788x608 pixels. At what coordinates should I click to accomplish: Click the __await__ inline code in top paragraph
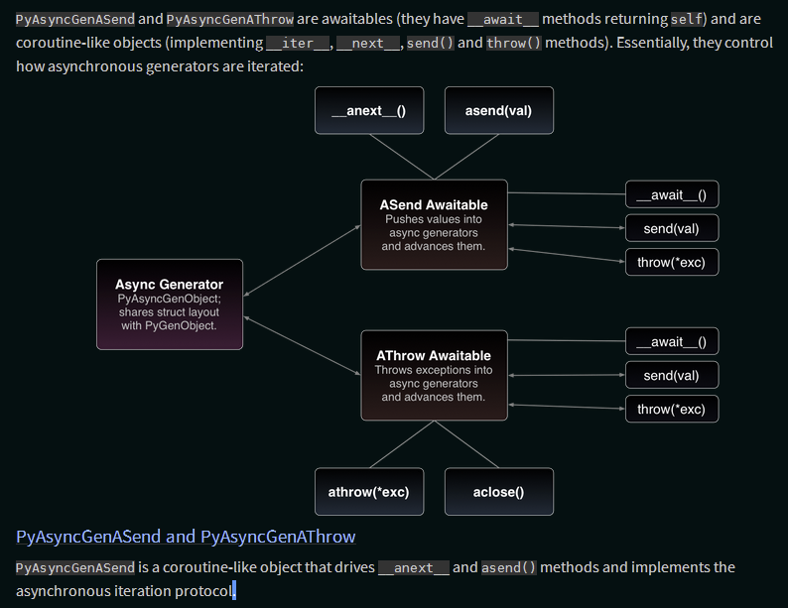(503, 19)
